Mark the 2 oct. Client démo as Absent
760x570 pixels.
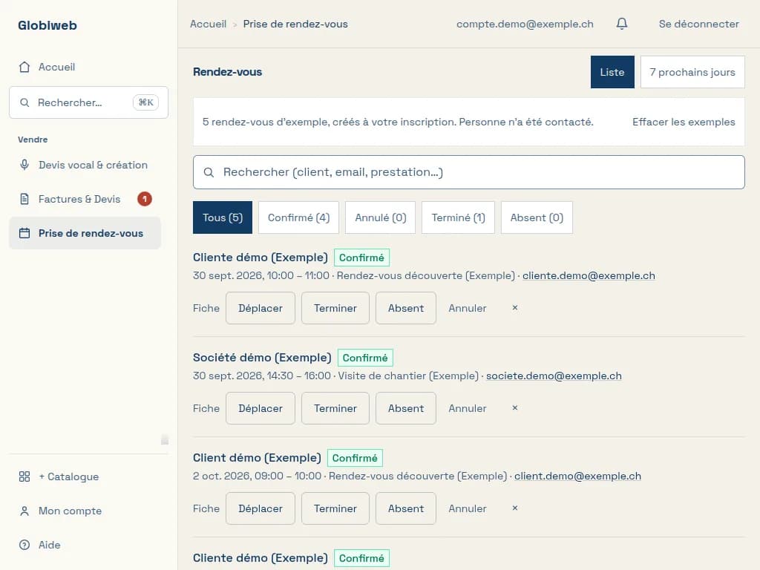coord(406,508)
